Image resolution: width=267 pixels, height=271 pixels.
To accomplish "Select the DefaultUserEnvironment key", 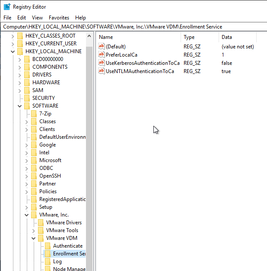I will coord(62,137).
